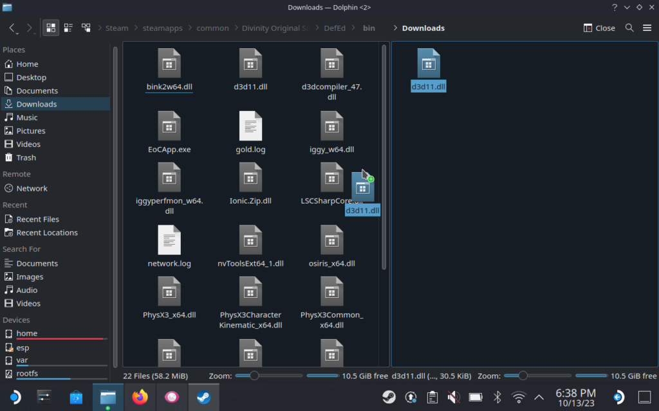Select d3dcompiler_47.dll file icon
Image resolution: width=659 pixels, height=411 pixels.
click(331, 64)
